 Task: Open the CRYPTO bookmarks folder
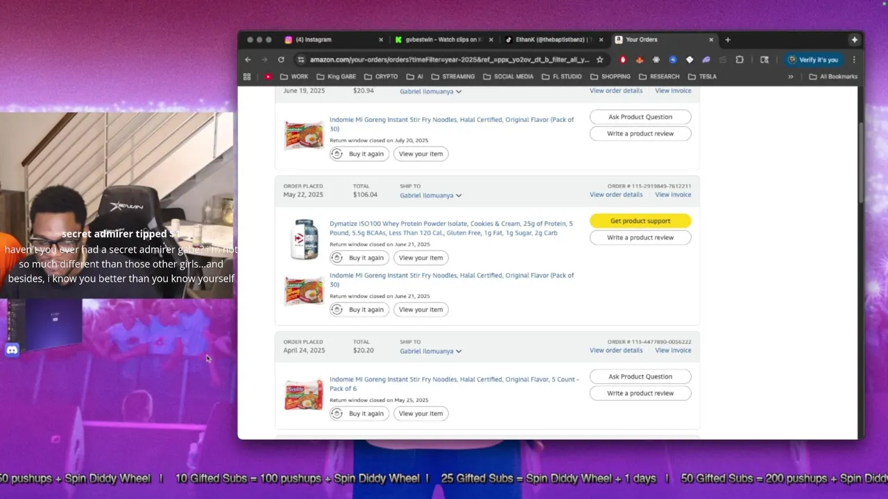381,77
